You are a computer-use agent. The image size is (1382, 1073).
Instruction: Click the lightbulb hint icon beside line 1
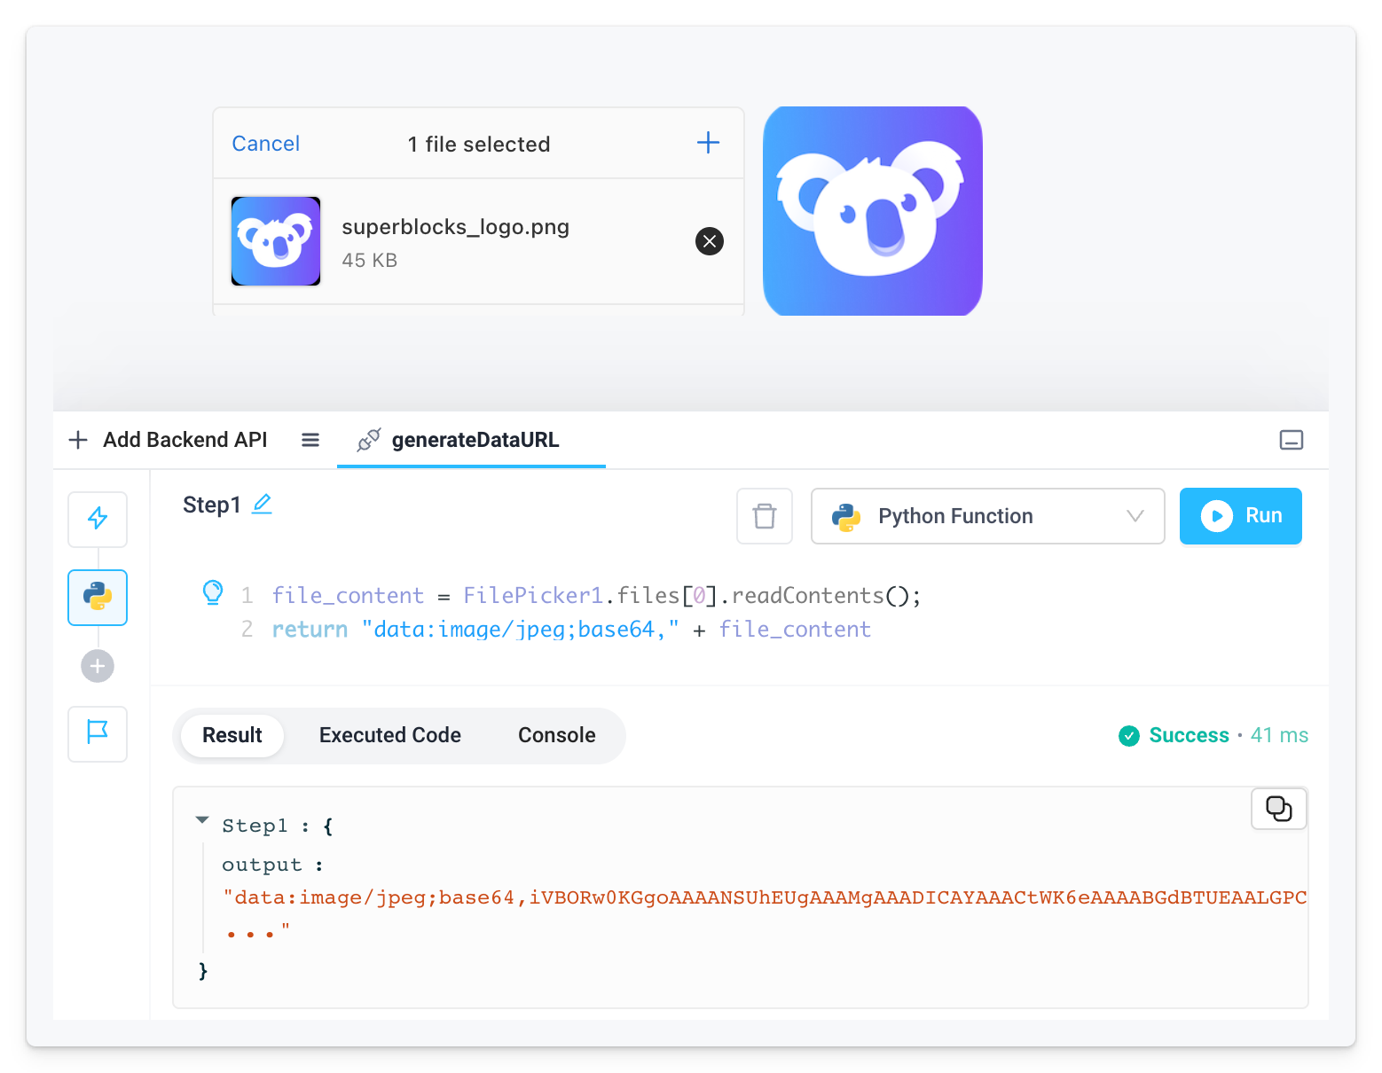point(213,592)
